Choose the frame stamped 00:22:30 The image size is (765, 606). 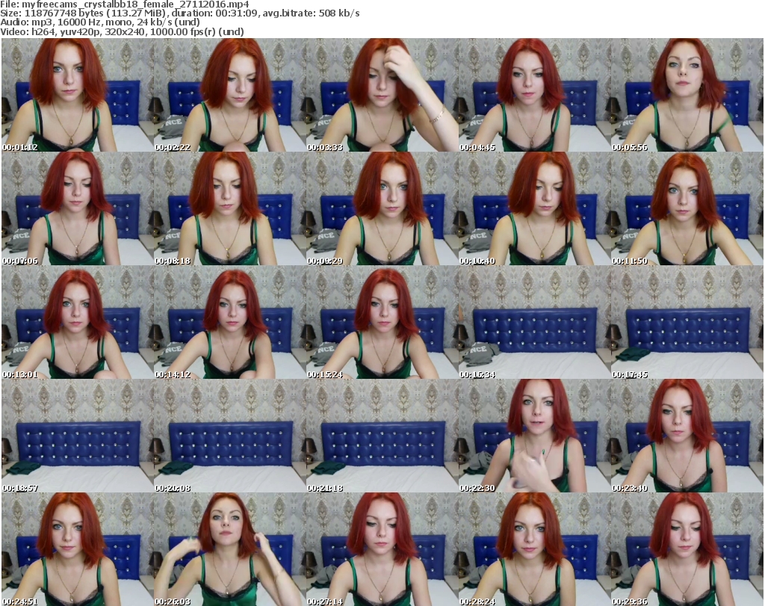[534, 436]
